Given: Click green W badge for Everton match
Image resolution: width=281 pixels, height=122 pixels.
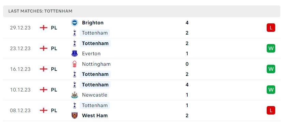Looking at the screenshot, I should (x=271, y=48).
